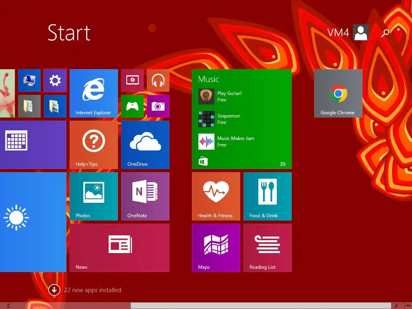This screenshot has height=309, width=412.
Task: Open the Pictures folder tile
Action: coord(55,106)
